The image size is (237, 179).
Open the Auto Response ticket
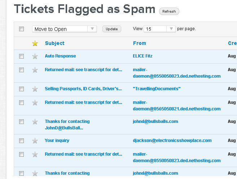tap(60, 56)
